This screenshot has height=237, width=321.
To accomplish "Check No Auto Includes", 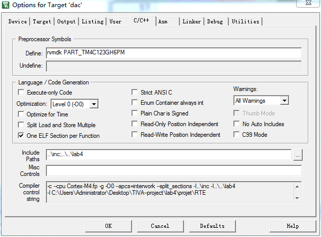I will 236,124.
